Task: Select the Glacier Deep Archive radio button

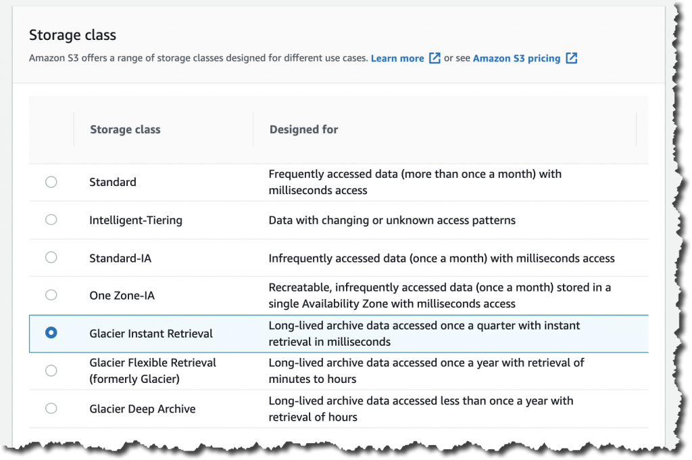Action: click(x=51, y=408)
